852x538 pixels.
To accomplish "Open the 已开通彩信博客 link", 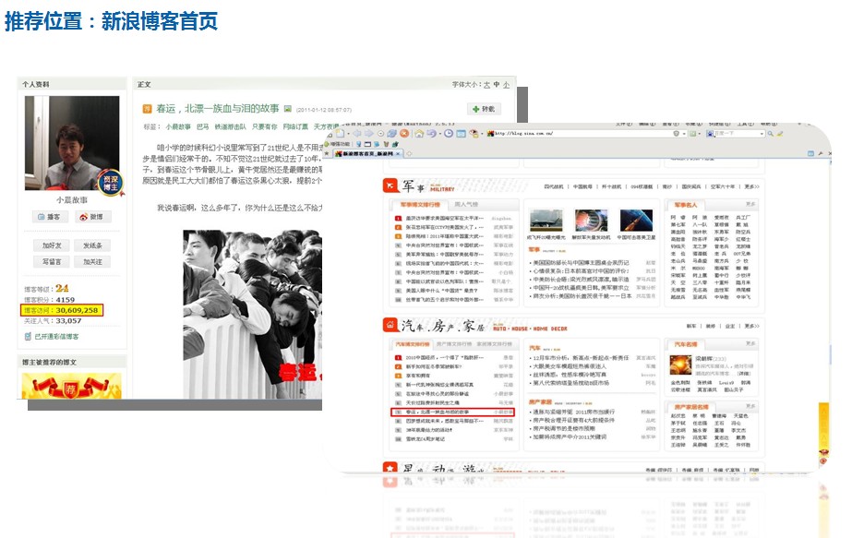I will pos(56,337).
